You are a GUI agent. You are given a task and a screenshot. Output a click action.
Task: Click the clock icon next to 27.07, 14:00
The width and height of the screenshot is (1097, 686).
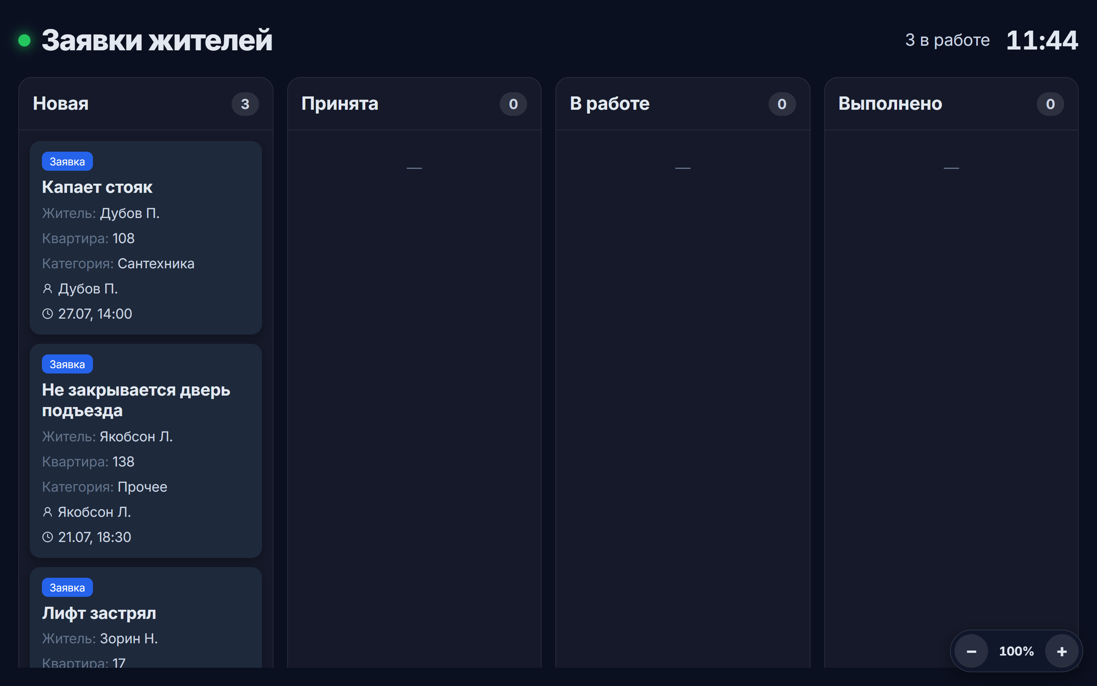48,314
